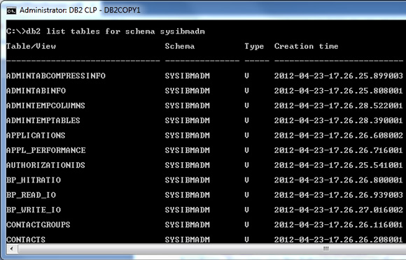Click the typed command 'db2 list tables' line
The image size is (406, 260).
[106, 31]
